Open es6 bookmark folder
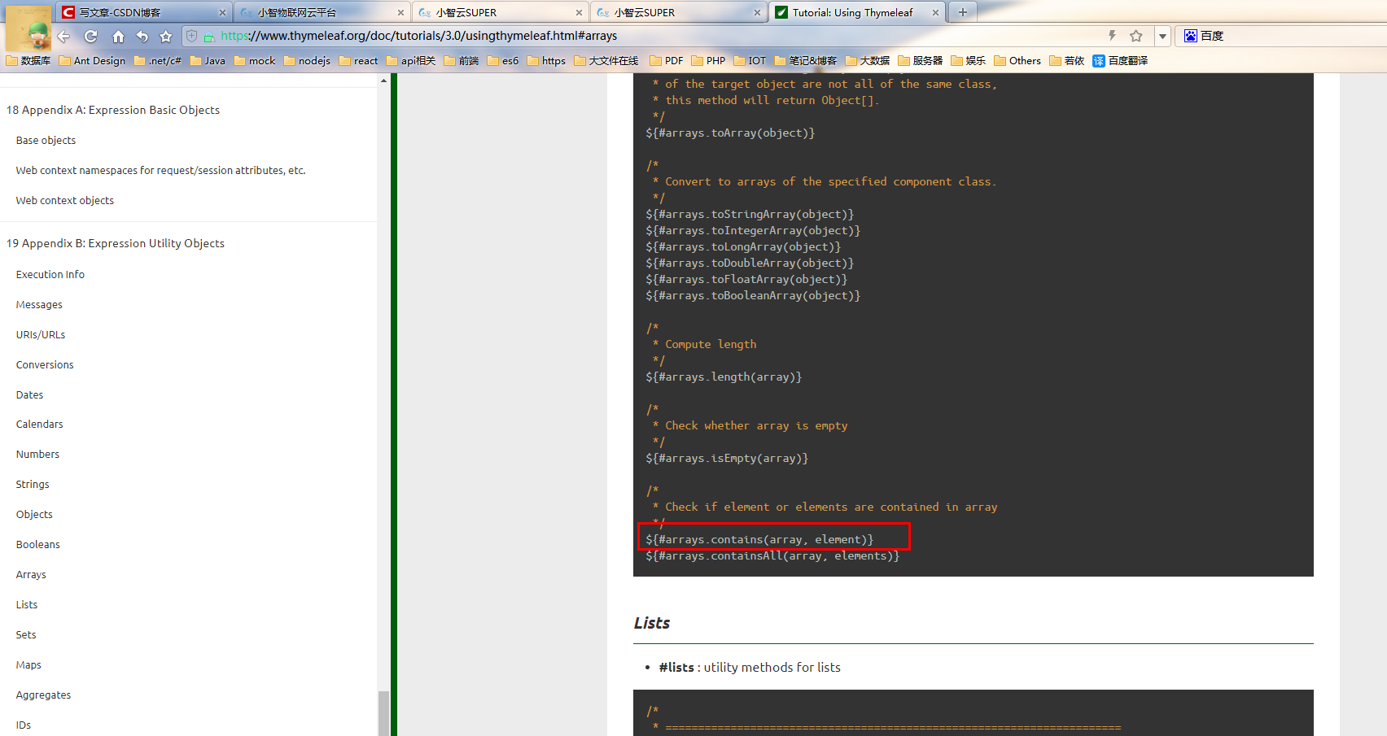The width and height of the screenshot is (1387, 736). click(x=503, y=60)
